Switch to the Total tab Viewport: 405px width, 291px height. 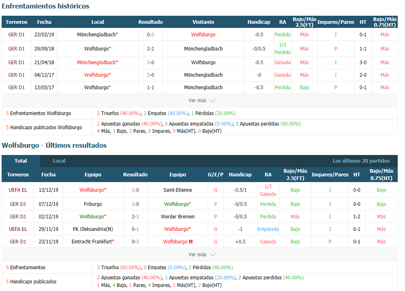click(x=21, y=161)
